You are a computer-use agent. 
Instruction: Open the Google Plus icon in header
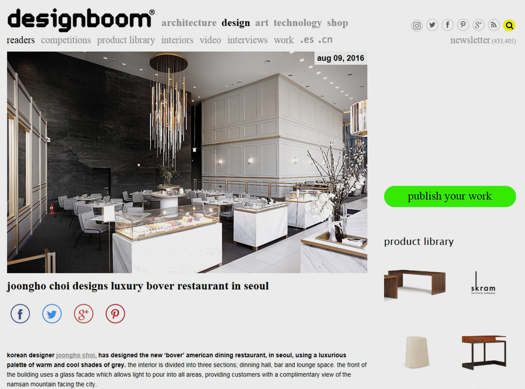click(x=478, y=25)
